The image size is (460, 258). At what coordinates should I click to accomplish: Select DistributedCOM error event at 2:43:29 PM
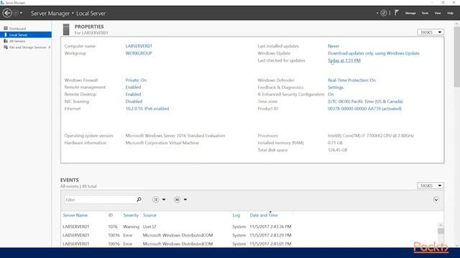click(177, 235)
